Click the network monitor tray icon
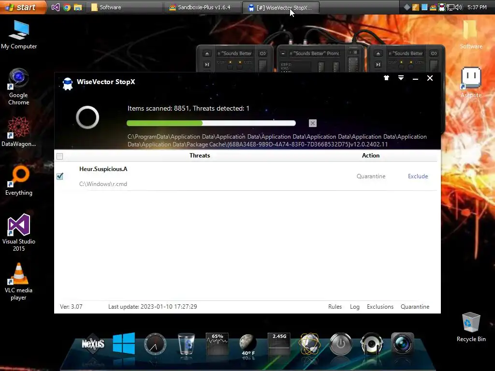The image size is (495, 371). [x=451, y=7]
